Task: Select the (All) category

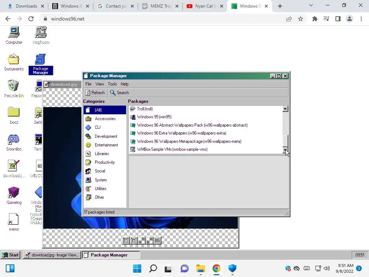Action: [105, 110]
